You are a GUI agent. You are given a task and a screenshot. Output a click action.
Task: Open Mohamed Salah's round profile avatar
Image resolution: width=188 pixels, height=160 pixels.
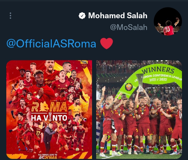click(x=168, y=21)
